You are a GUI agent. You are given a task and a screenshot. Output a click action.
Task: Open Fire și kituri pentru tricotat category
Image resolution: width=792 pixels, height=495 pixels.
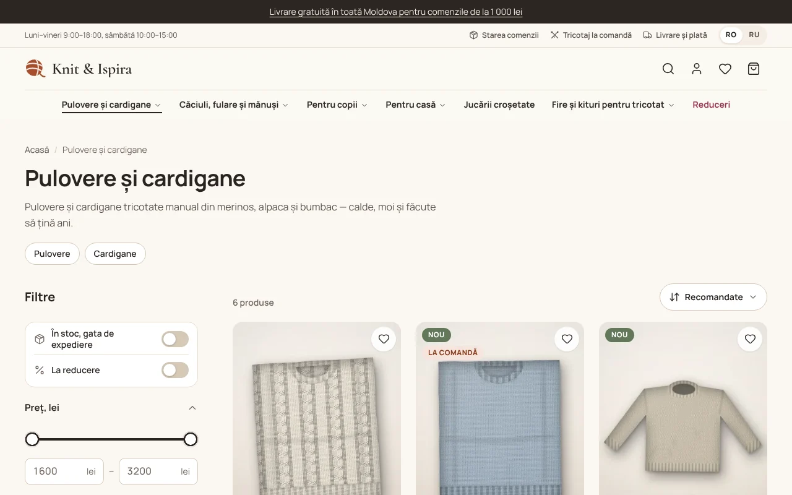(608, 105)
